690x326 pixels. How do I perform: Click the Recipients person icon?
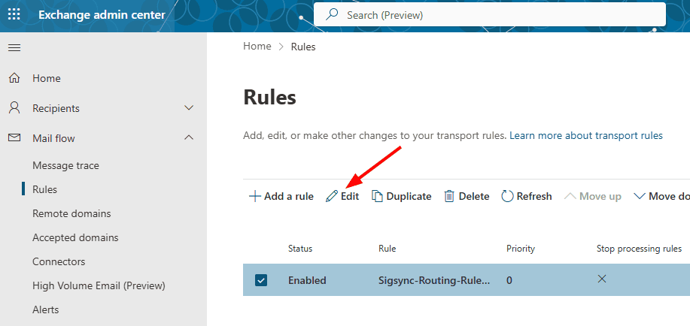click(x=14, y=108)
